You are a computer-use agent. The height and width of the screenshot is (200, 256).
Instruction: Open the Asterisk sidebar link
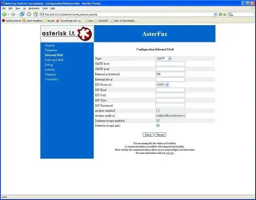click(x=50, y=70)
